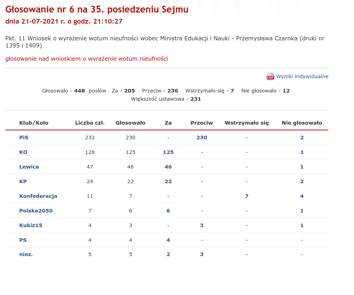The width and height of the screenshot is (354, 295).
Task: Click the Przeciw column header
Action: click(202, 123)
